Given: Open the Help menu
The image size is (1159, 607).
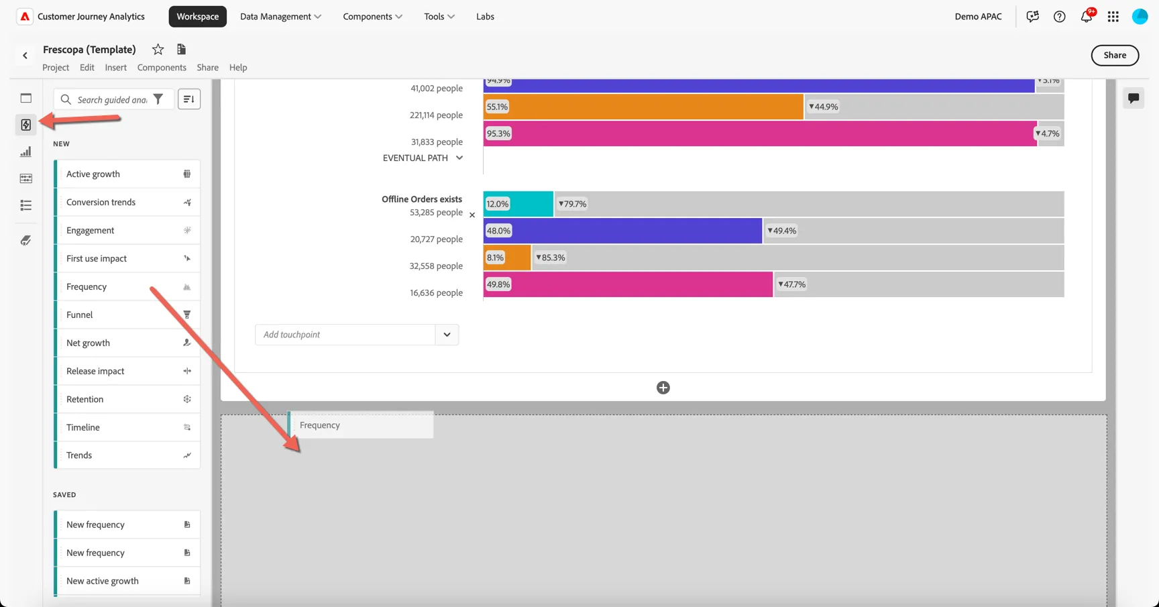Looking at the screenshot, I should click(238, 67).
